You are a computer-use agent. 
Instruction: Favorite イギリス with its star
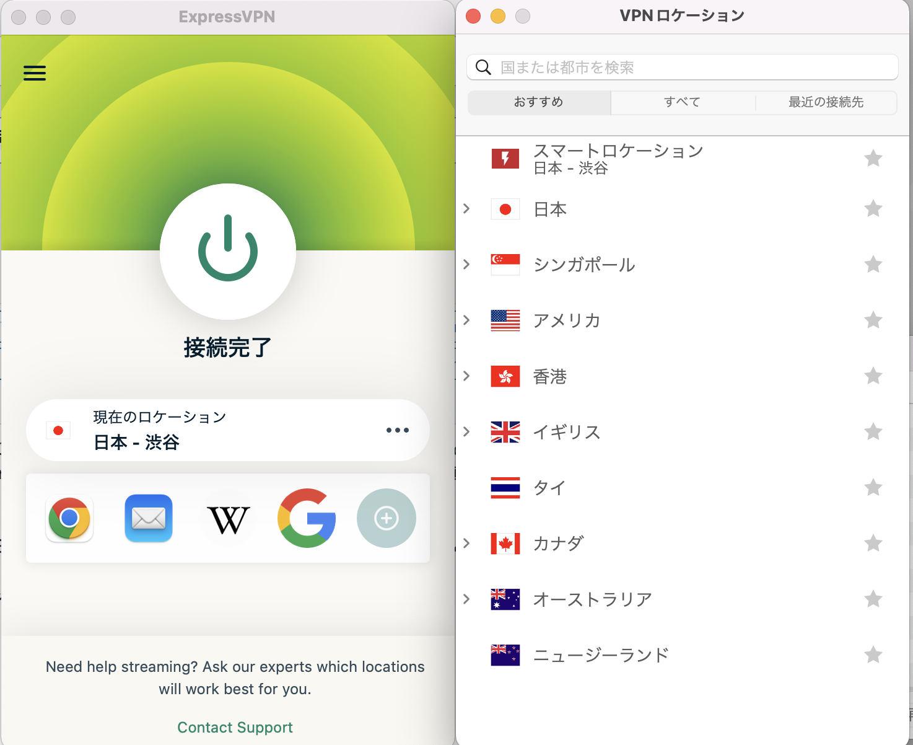(x=873, y=432)
